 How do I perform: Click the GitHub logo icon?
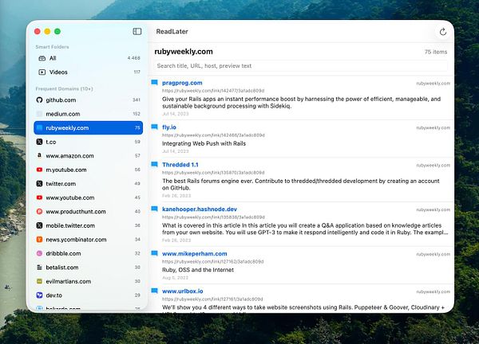click(x=39, y=100)
